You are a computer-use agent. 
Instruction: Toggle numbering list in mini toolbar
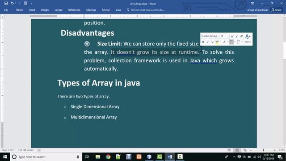pos(239,42)
